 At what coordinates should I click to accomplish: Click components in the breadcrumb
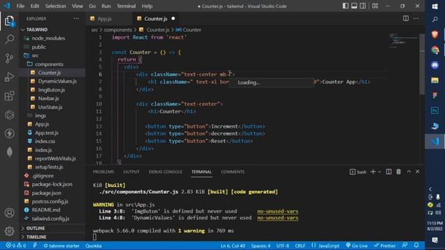pyautogui.click(x=118, y=30)
